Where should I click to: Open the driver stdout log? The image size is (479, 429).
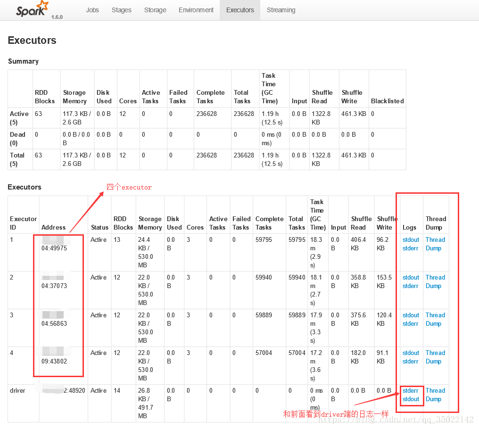(x=411, y=399)
